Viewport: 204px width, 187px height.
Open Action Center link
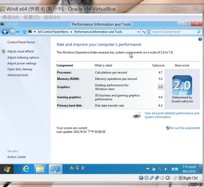pyautogui.click(x=17, y=157)
